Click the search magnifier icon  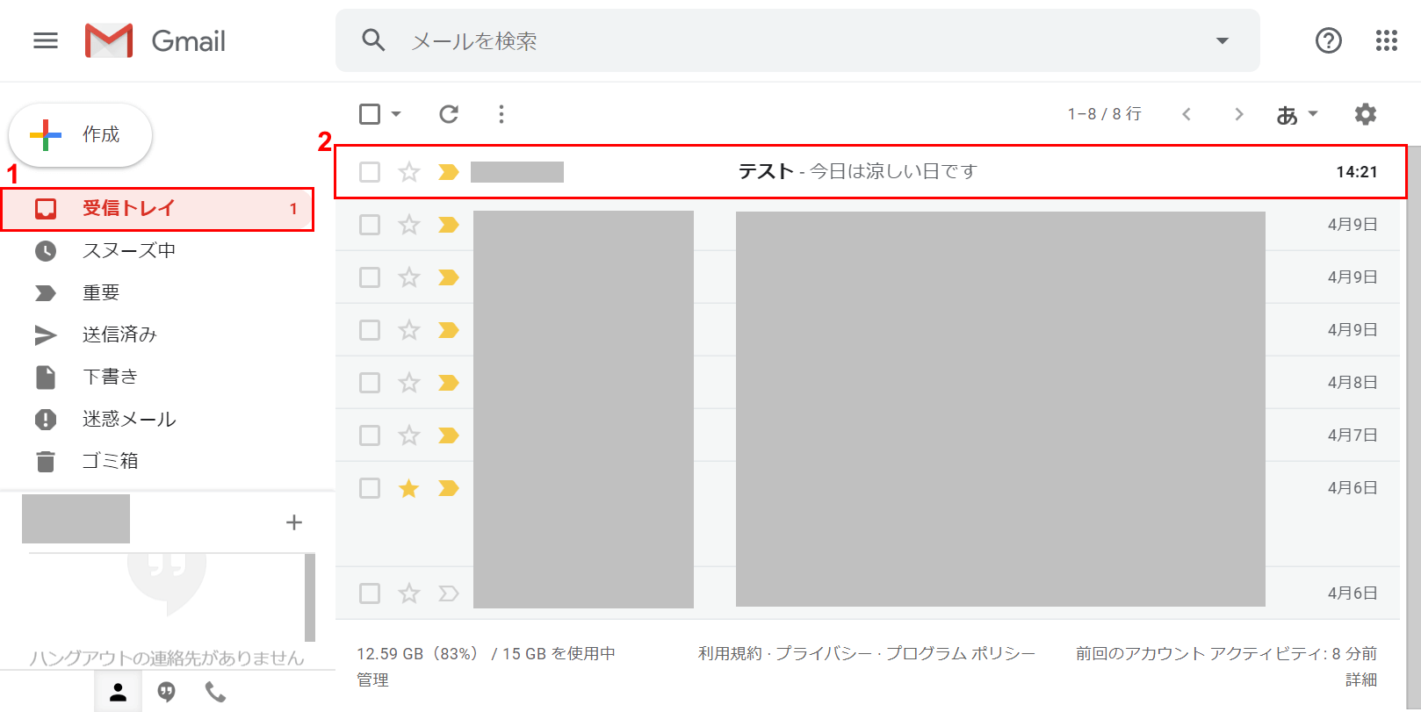pyautogui.click(x=373, y=40)
